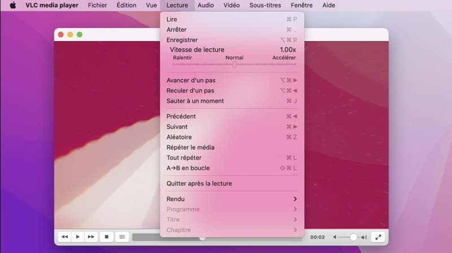Open the Aide menu
Viewport: 452px width, 253px height.
(329, 5)
